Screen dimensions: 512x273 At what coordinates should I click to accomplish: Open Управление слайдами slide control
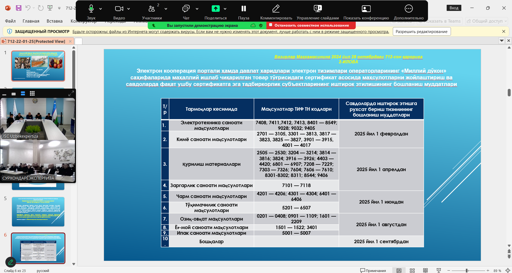pyautogui.click(x=318, y=9)
